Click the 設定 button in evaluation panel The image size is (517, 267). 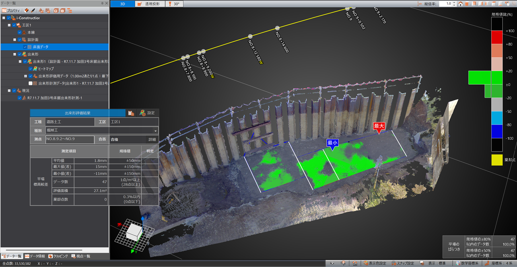147,113
